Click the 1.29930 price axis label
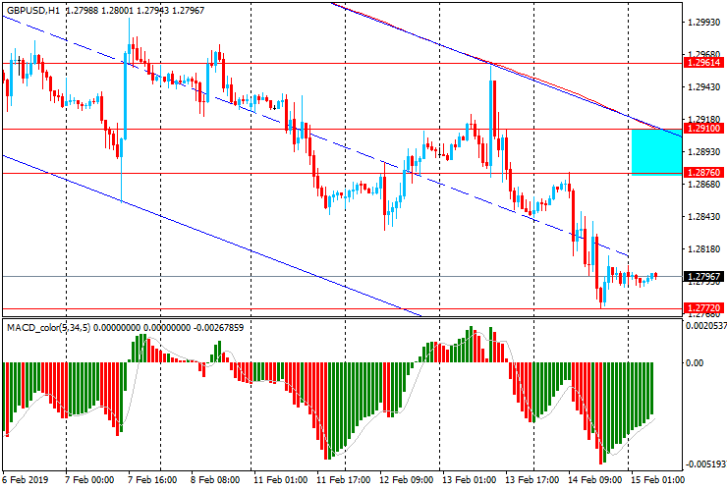Screen dimensions: 727x491 tap(703, 23)
